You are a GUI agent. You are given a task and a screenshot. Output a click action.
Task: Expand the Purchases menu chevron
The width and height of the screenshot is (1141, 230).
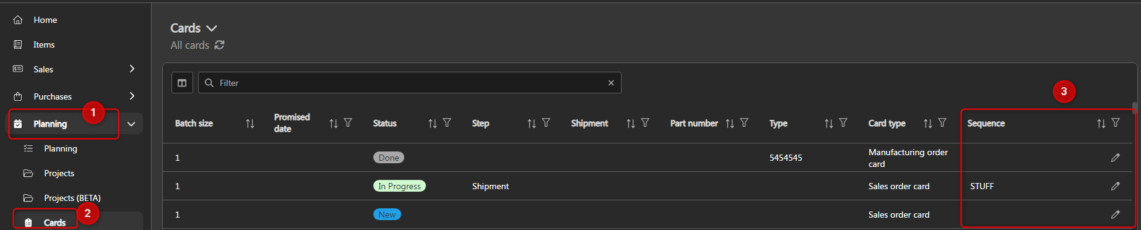click(132, 96)
